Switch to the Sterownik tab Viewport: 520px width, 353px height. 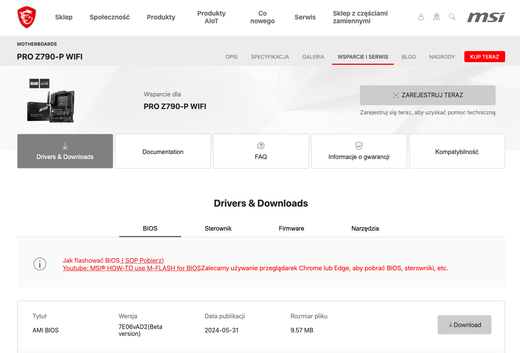218,228
